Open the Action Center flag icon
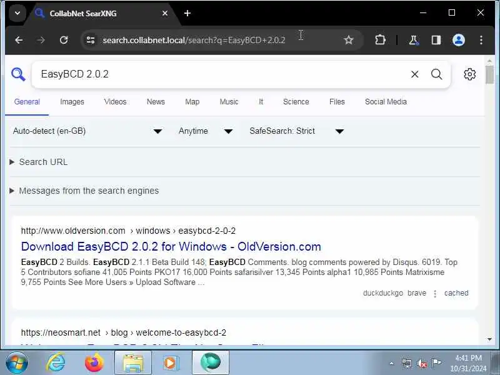The width and height of the screenshot is (500, 375). coord(436,363)
